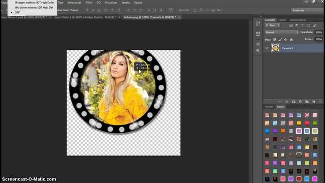Delete layer with trash icon
325x183 pixels.
point(320,102)
